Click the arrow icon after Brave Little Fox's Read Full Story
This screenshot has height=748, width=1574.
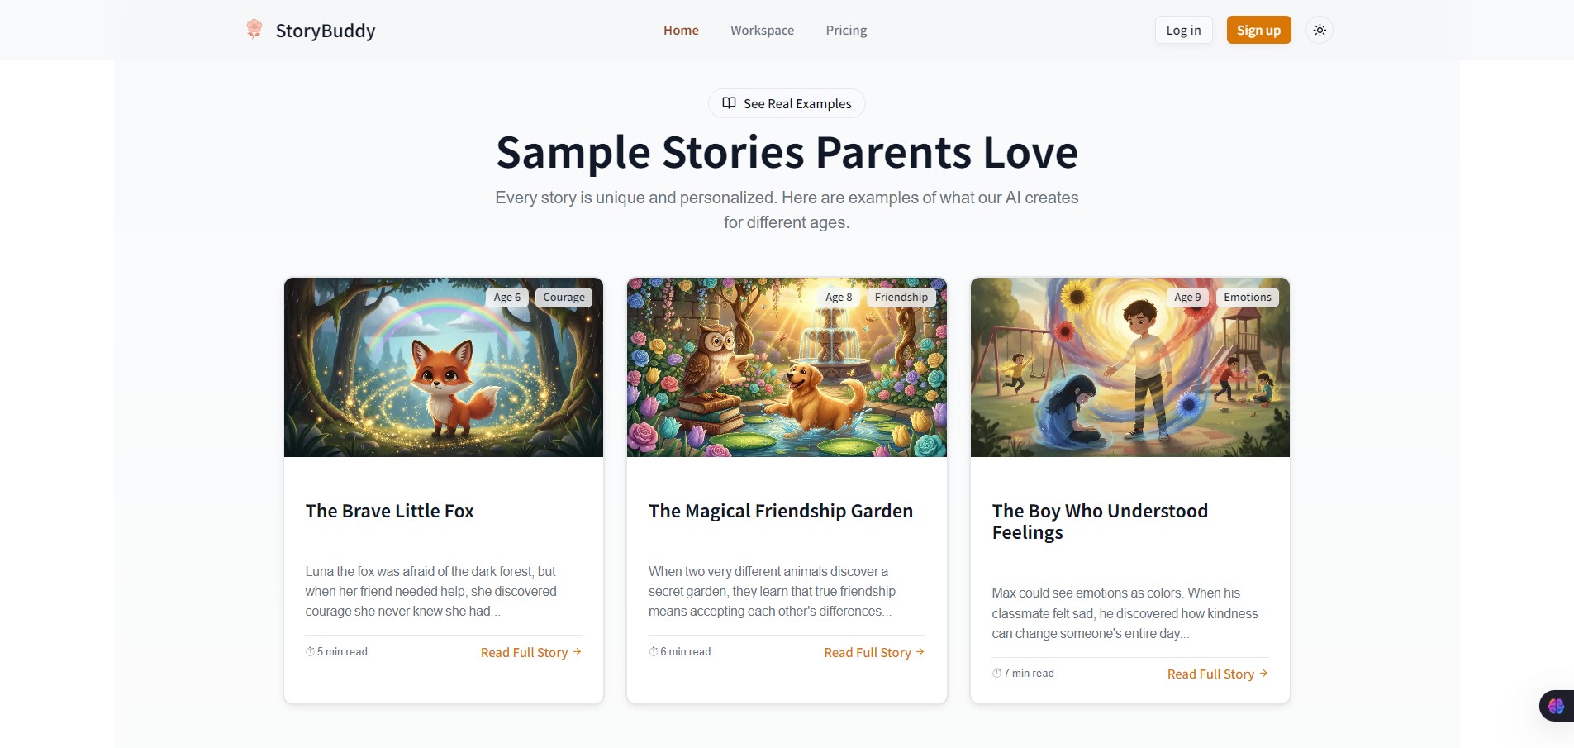coord(578,652)
